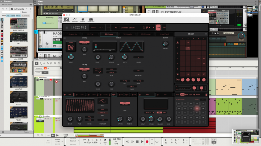Open the MIXER panel menu icon
The height and width of the screenshot is (146, 261).
tap(206, 34)
